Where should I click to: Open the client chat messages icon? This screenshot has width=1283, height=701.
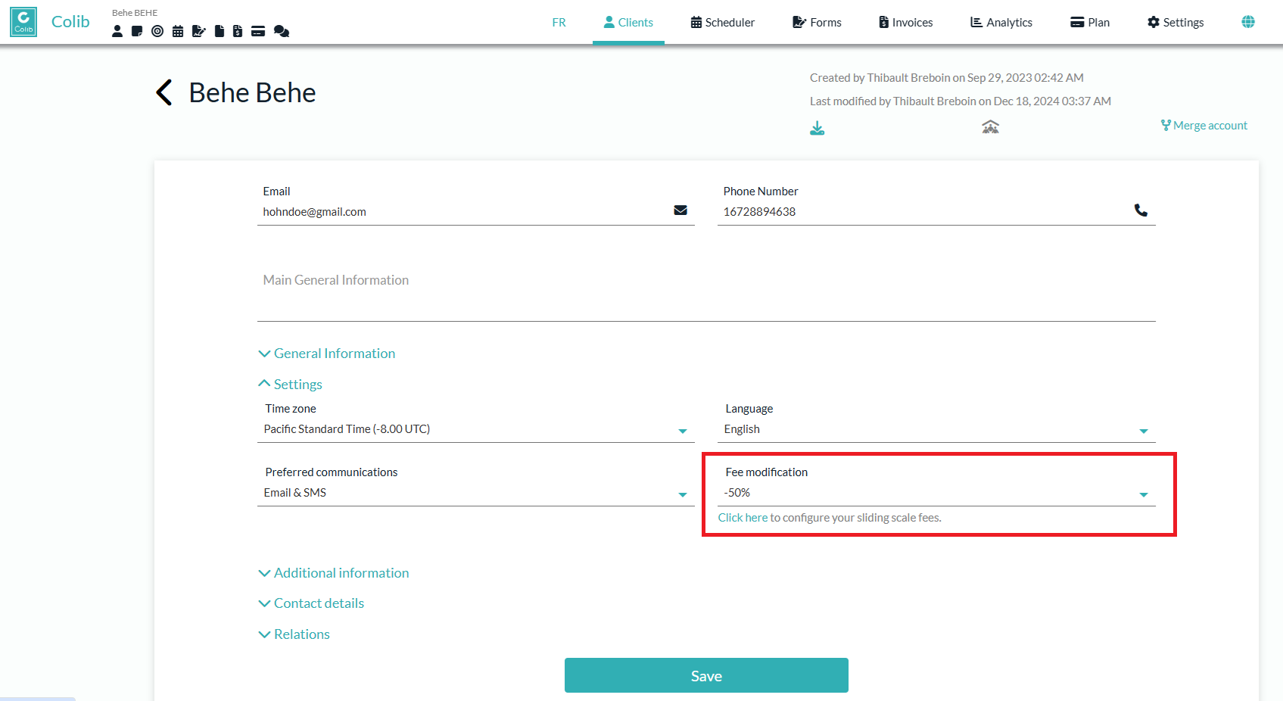282,31
